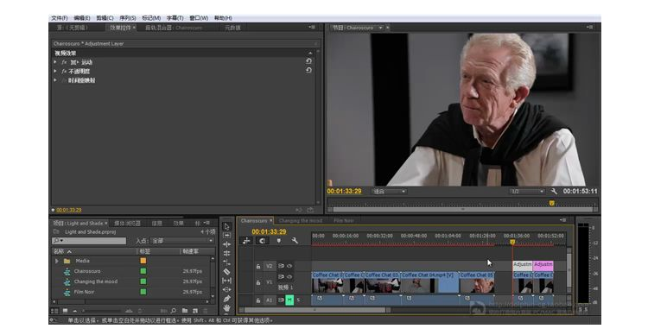
Task: Open the playback resolution 1/2 dropdown
Action: pyautogui.click(x=527, y=192)
